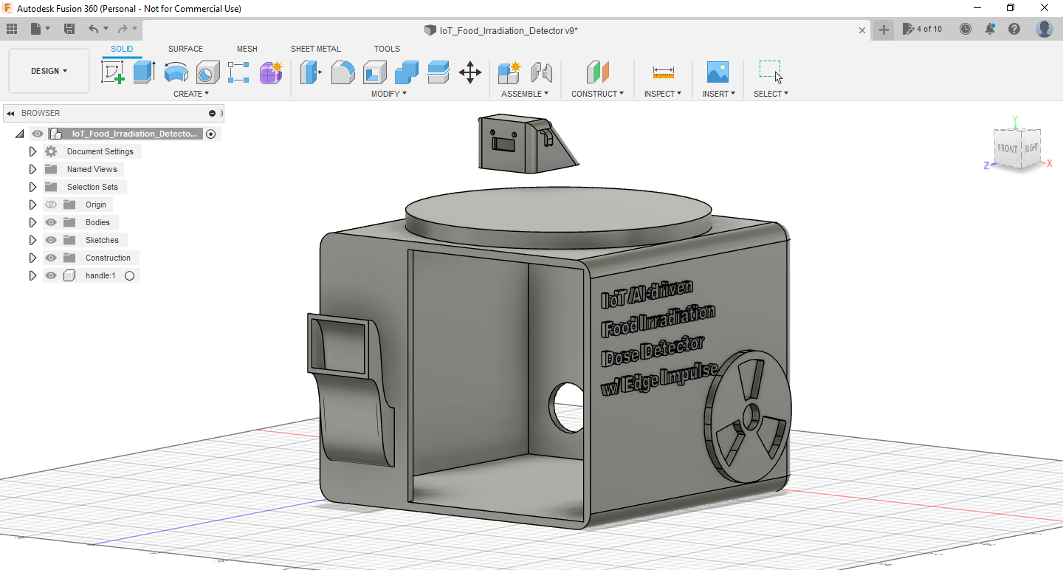Click the Save icon in the toolbar
Image resolution: width=1063 pixels, height=570 pixels.
[69, 27]
